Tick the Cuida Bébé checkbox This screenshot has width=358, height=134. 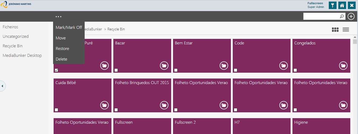click(x=57, y=110)
